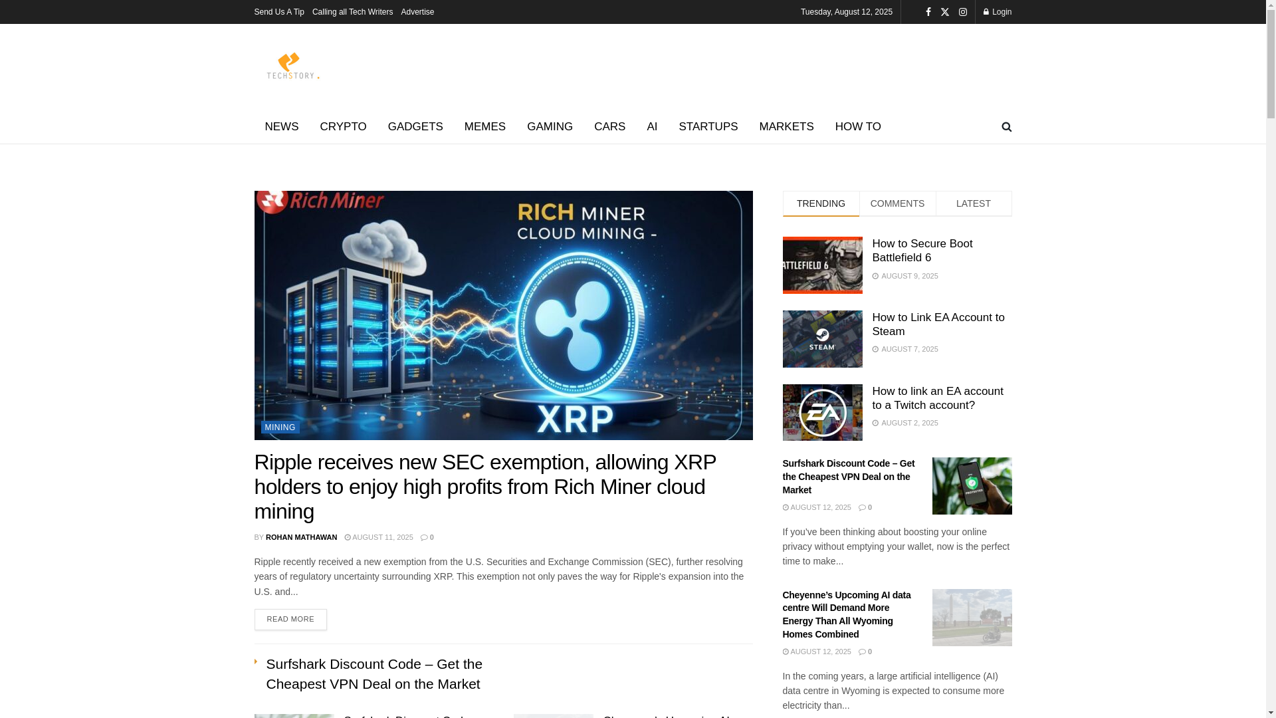Image resolution: width=1276 pixels, height=718 pixels.
Task: Go to the CARS menu
Action: click(x=609, y=127)
